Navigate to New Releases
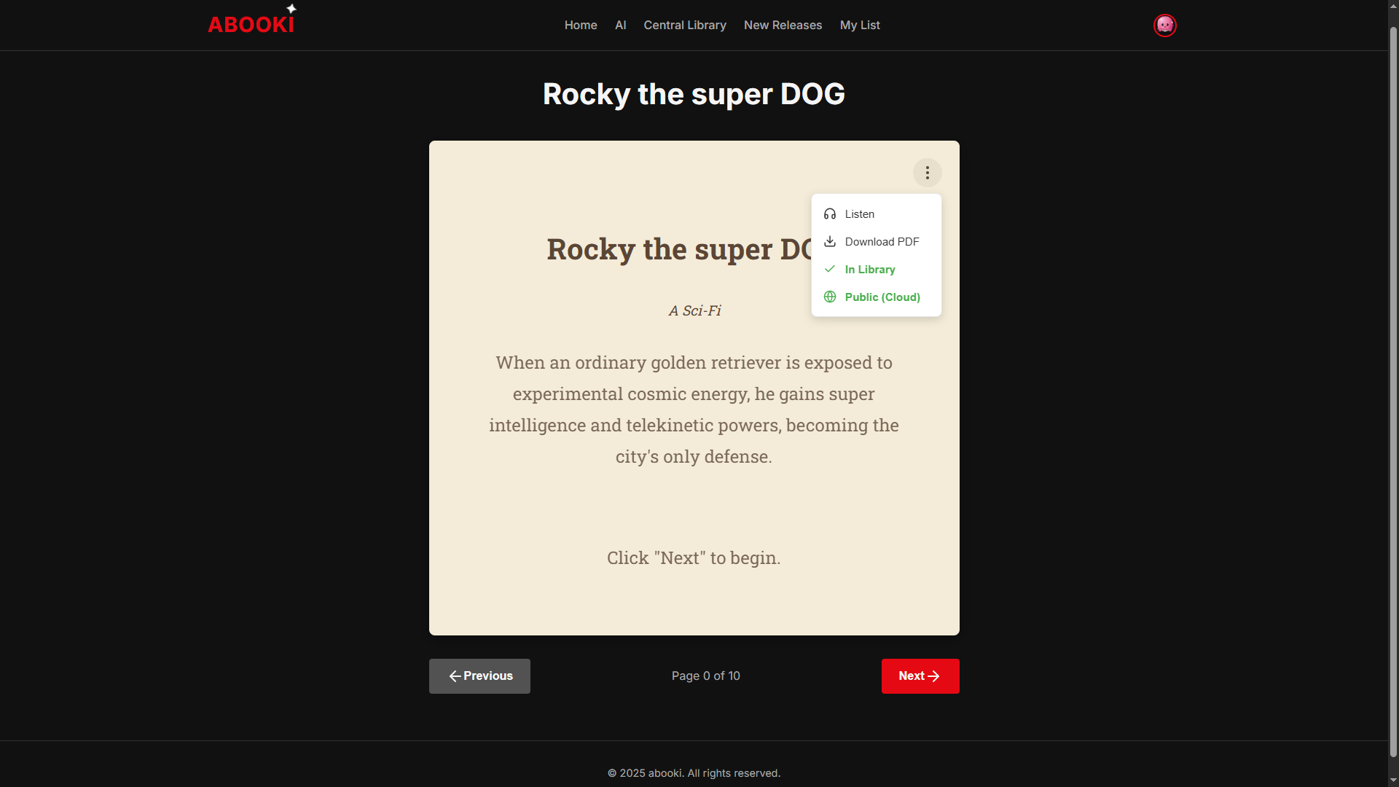Screen dimensions: 1399x787 click(x=783, y=25)
